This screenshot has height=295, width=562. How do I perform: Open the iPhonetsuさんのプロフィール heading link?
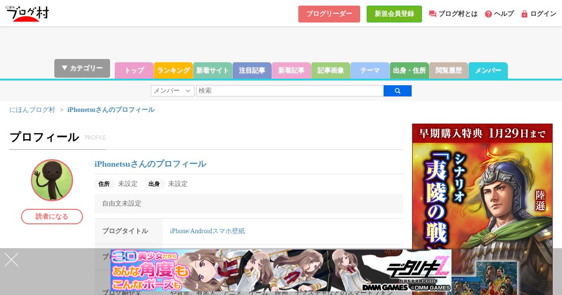click(150, 164)
